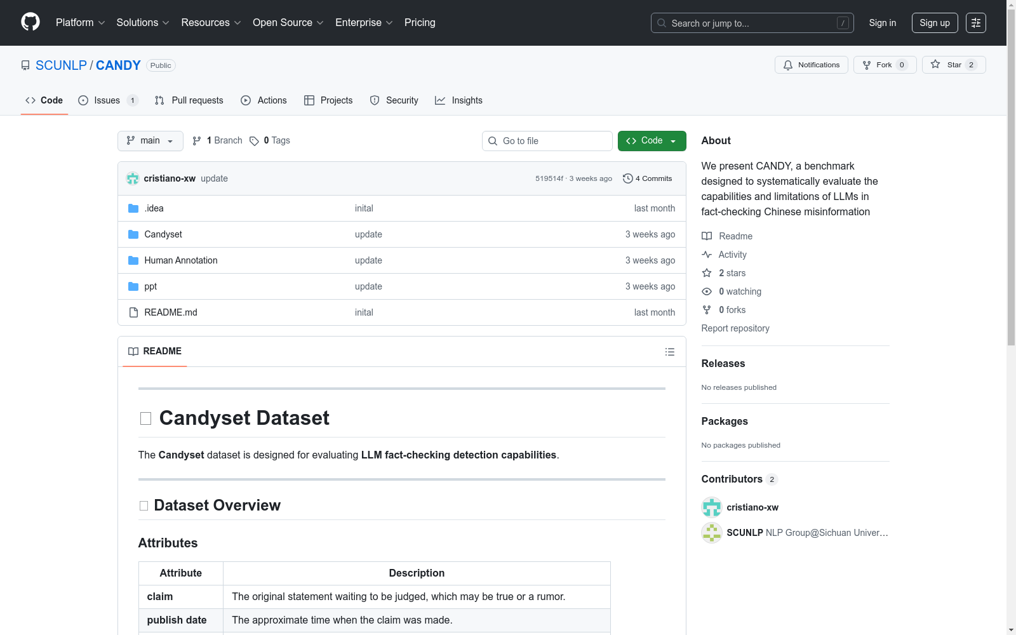Switch to the Security tab
1016x635 pixels.
click(394, 100)
